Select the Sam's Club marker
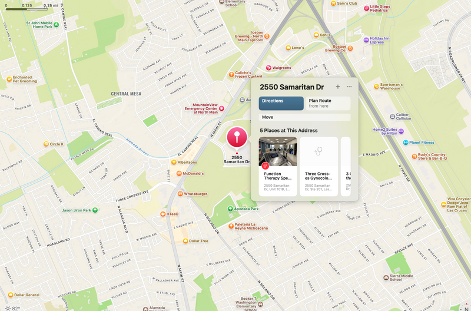The height and width of the screenshot is (311, 471). pyautogui.click(x=333, y=4)
